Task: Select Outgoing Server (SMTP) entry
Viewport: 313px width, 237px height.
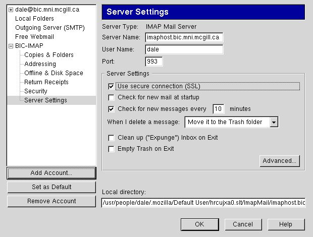Action: (49, 28)
